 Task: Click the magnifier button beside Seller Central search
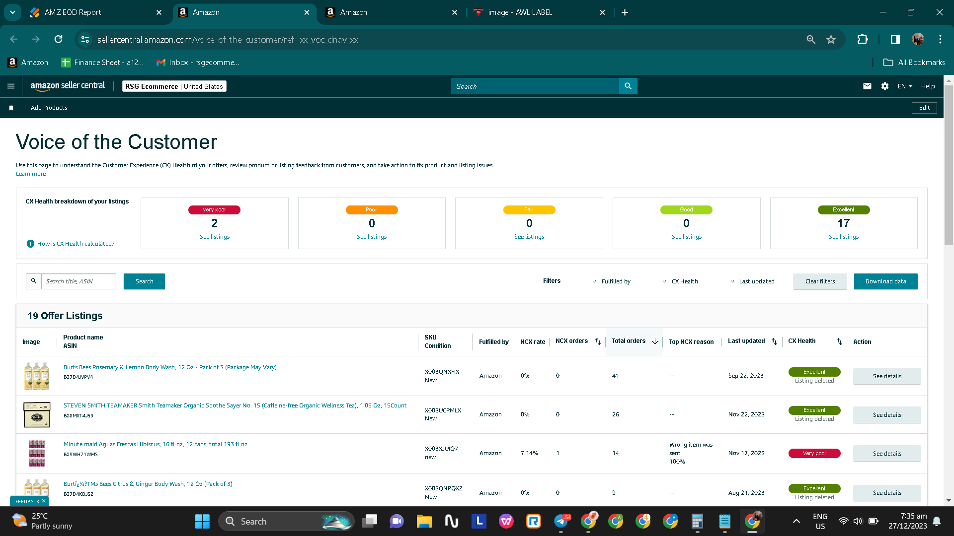tap(628, 86)
